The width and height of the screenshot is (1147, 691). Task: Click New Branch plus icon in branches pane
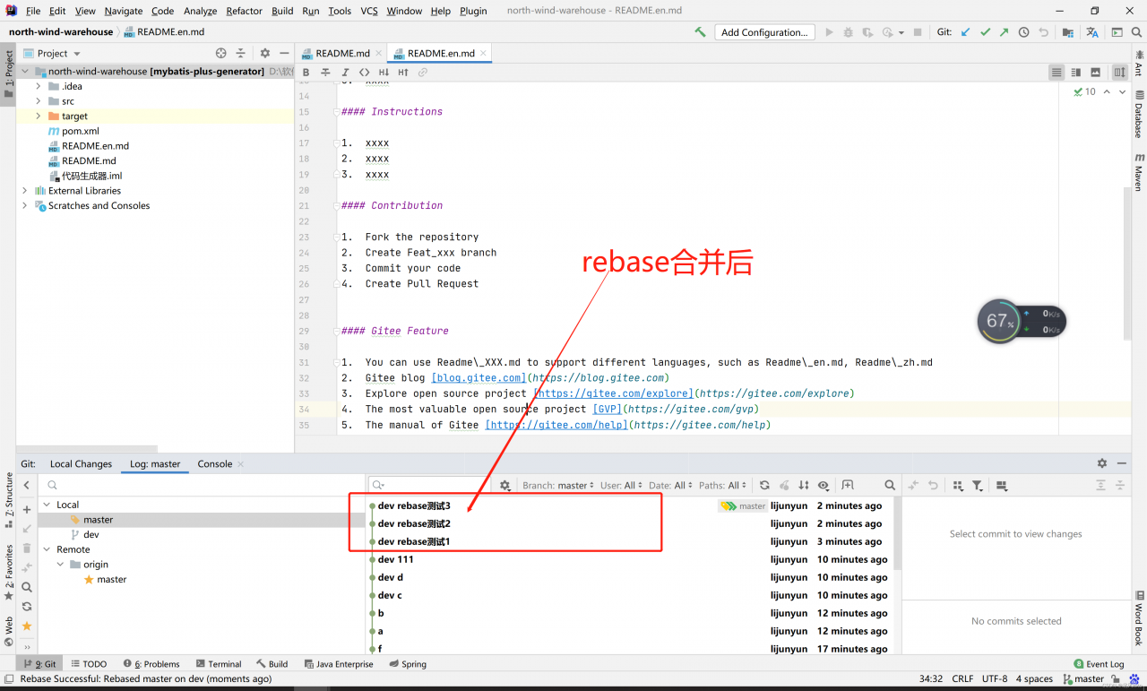[27, 510]
